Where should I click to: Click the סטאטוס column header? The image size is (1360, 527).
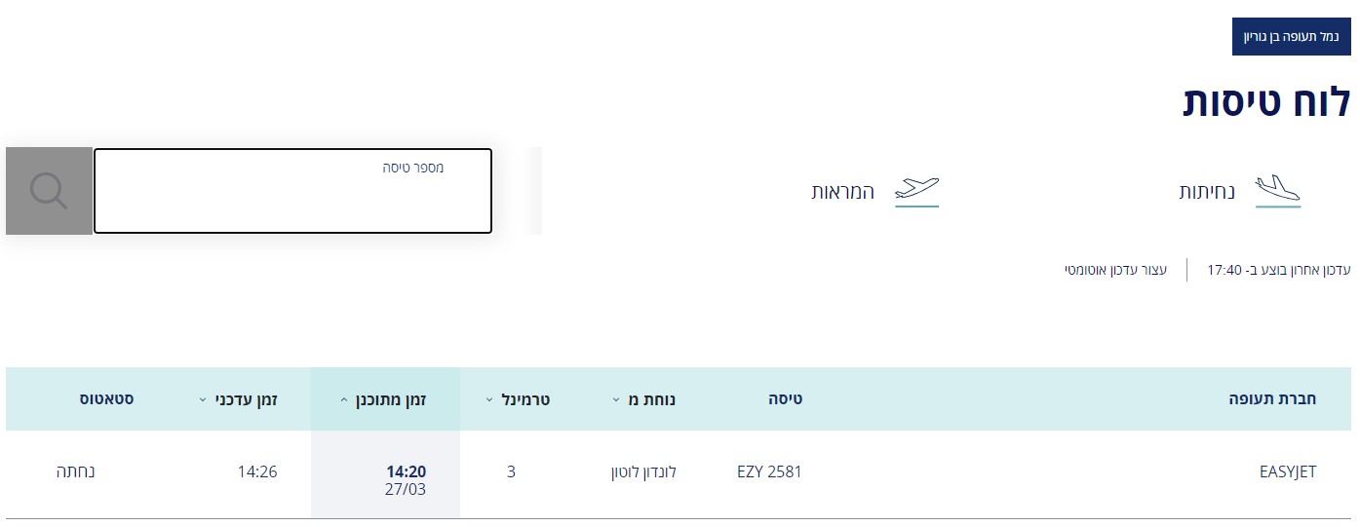(107, 398)
